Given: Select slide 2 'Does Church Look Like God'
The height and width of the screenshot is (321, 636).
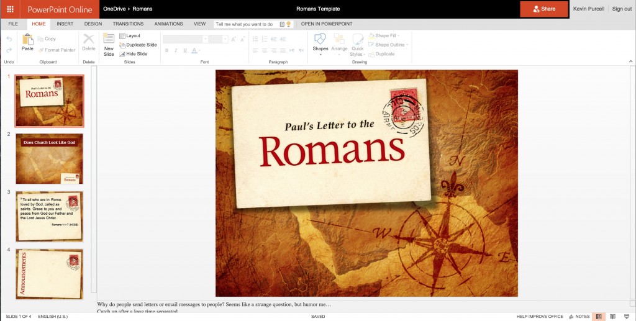Looking at the screenshot, I should click(50, 158).
